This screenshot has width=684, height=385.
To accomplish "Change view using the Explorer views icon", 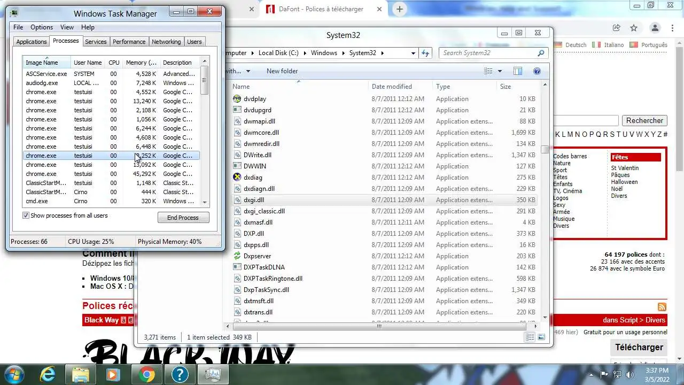I will (x=488, y=71).
